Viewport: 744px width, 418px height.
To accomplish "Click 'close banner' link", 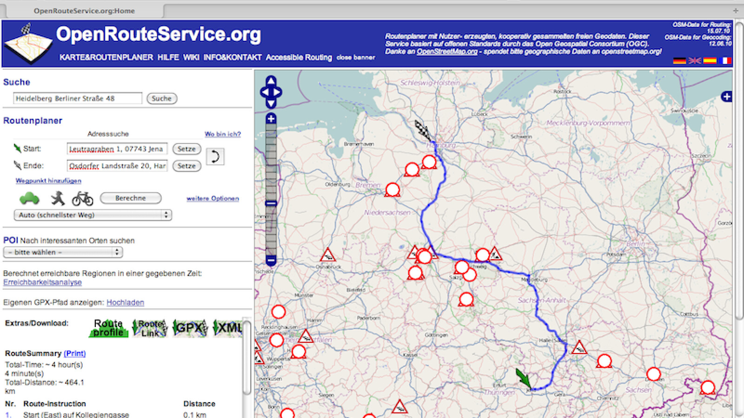I will [x=356, y=58].
